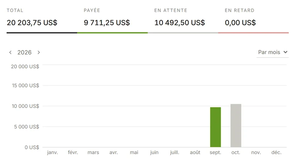Click the avr. axis label
Screen dimensions: 297x165
tap(114, 152)
